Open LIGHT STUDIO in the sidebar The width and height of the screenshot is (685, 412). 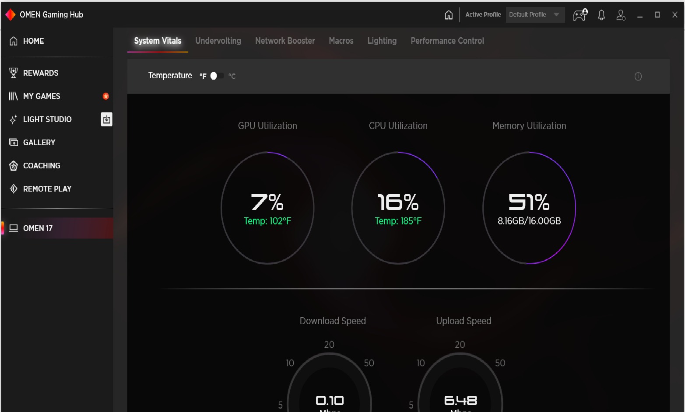click(57, 119)
